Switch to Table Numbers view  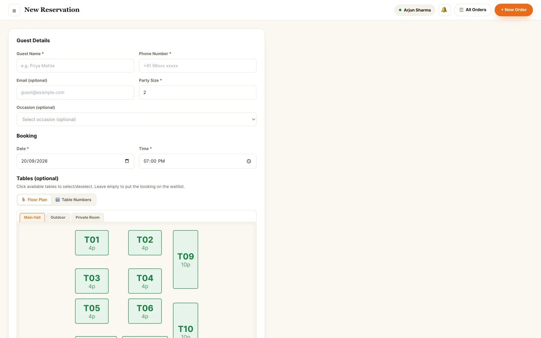(73, 200)
